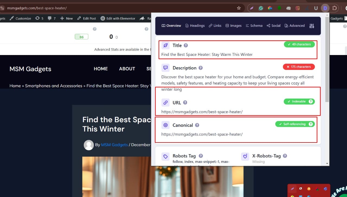This screenshot has height=197, width=347.
Task: Click the feather icon in system tray popup
Action: pos(293,189)
